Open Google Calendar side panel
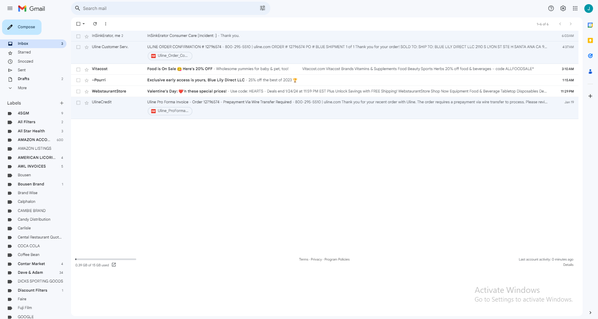The image size is (598, 319). click(x=590, y=25)
